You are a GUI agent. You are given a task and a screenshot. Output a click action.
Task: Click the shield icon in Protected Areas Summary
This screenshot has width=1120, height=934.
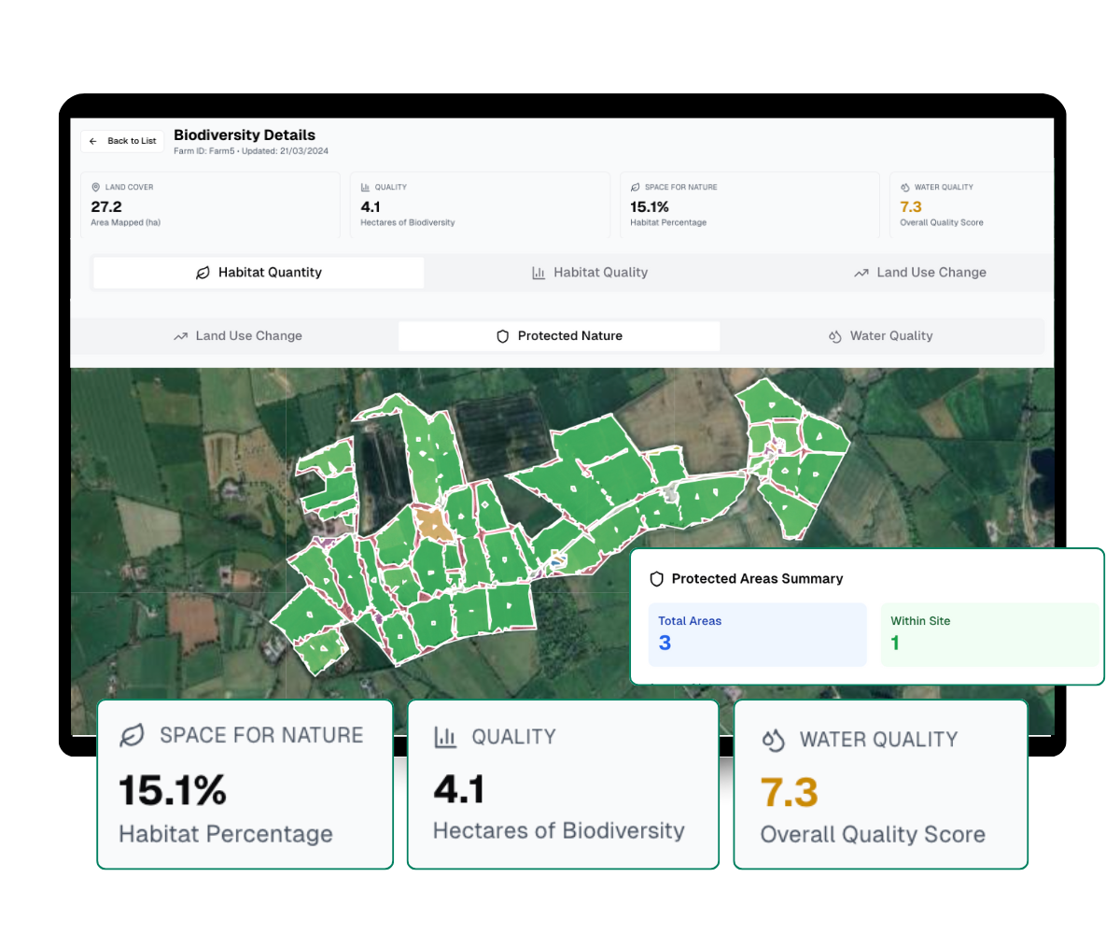pyautogui.click(x=656, y=579)
